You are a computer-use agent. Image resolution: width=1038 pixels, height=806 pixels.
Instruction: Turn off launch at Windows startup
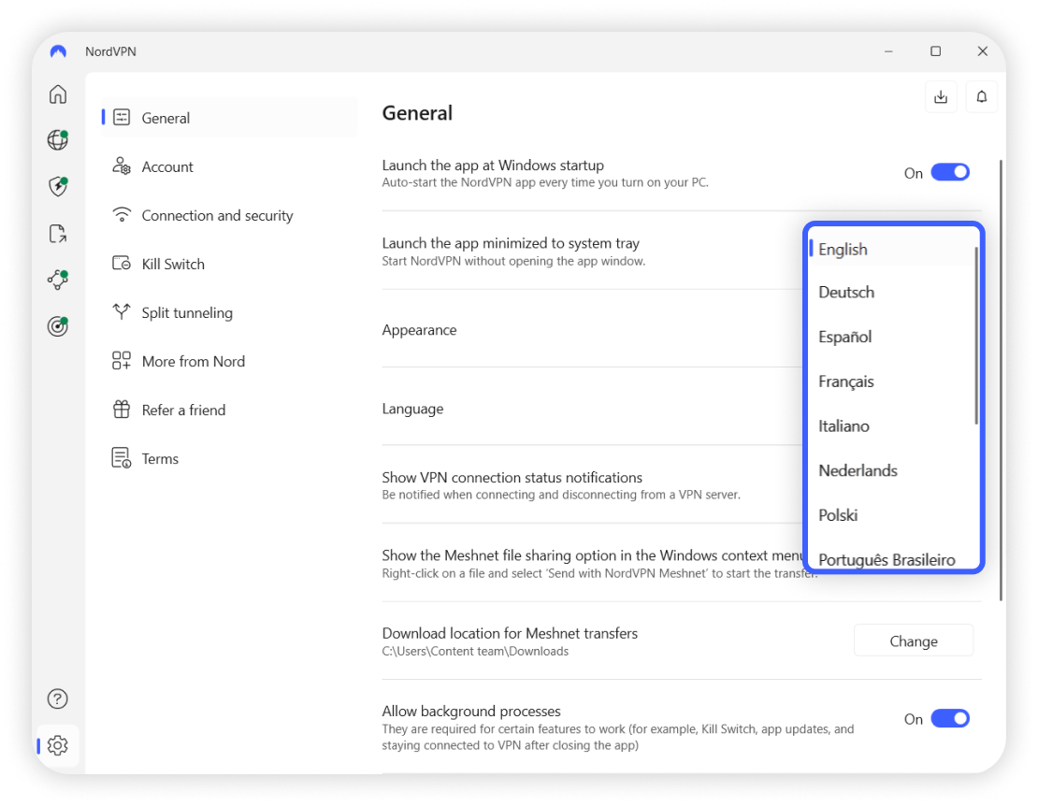click(x=950, y=173)
